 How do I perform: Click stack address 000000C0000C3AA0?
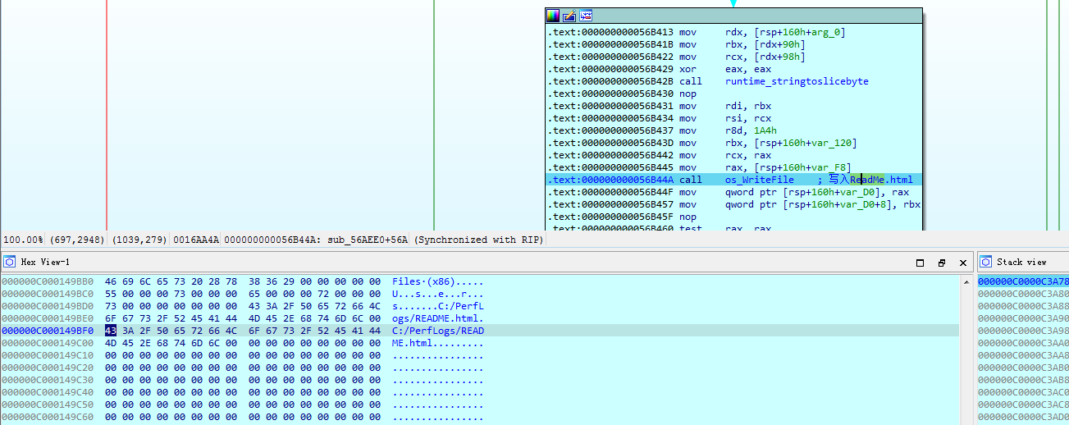[x=1023, y=342]
